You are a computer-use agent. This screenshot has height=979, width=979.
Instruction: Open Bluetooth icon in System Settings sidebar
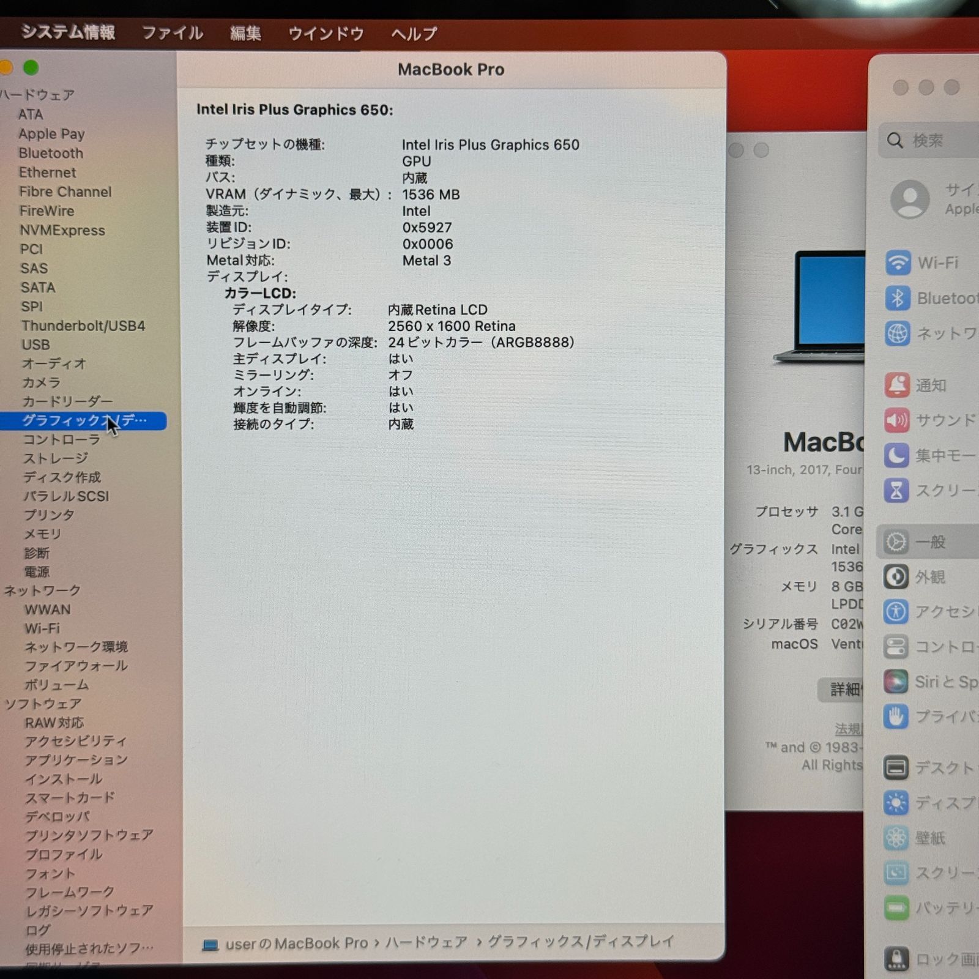tap(898, 298)
